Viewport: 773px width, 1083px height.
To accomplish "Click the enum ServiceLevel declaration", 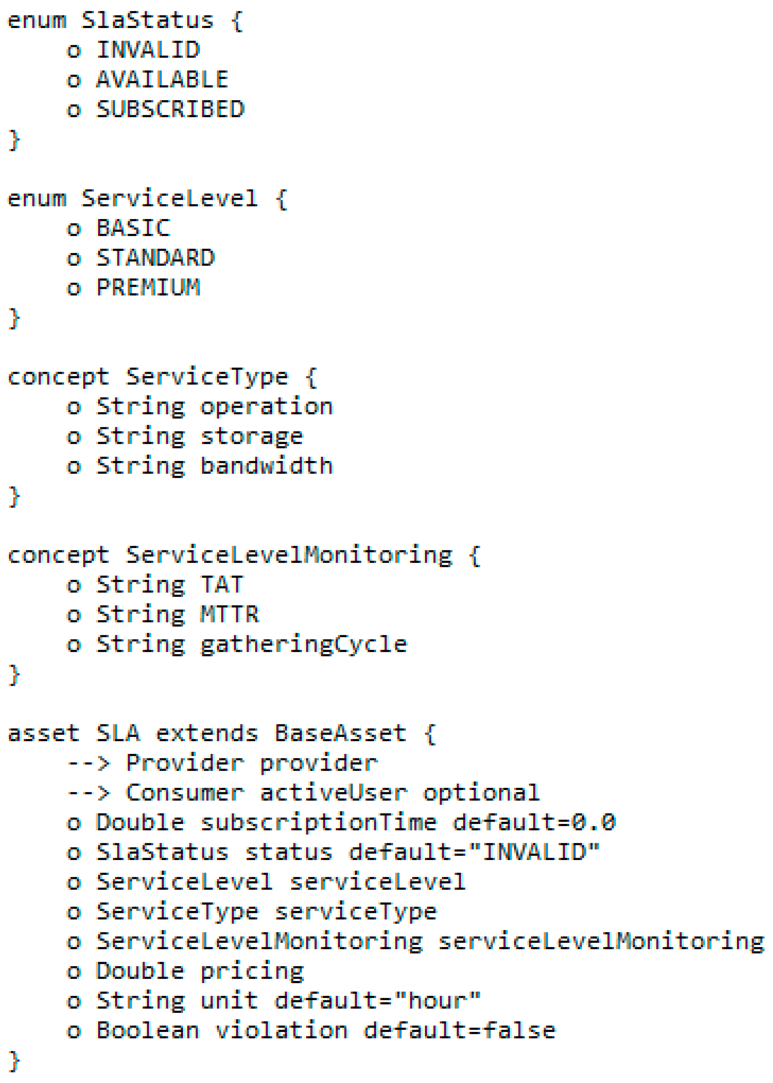I will pyautogui.click(x=148, y=199).
